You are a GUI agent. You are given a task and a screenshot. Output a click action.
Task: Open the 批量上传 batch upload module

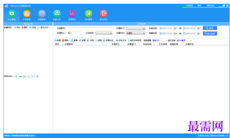[57, 15]
